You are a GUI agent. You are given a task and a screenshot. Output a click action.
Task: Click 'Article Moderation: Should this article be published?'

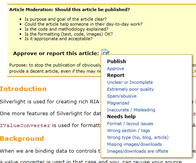(70, 10)
